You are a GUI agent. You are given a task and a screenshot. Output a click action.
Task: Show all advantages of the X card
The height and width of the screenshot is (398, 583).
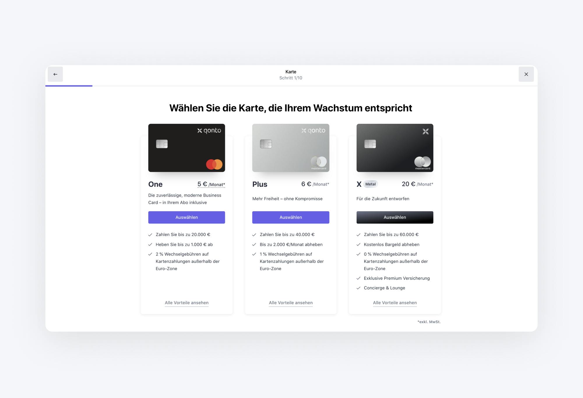tap(395, 303)
